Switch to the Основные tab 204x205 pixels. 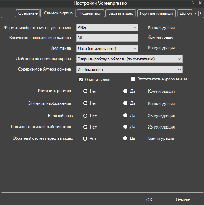pyautogui.click(x=28, y=13)
